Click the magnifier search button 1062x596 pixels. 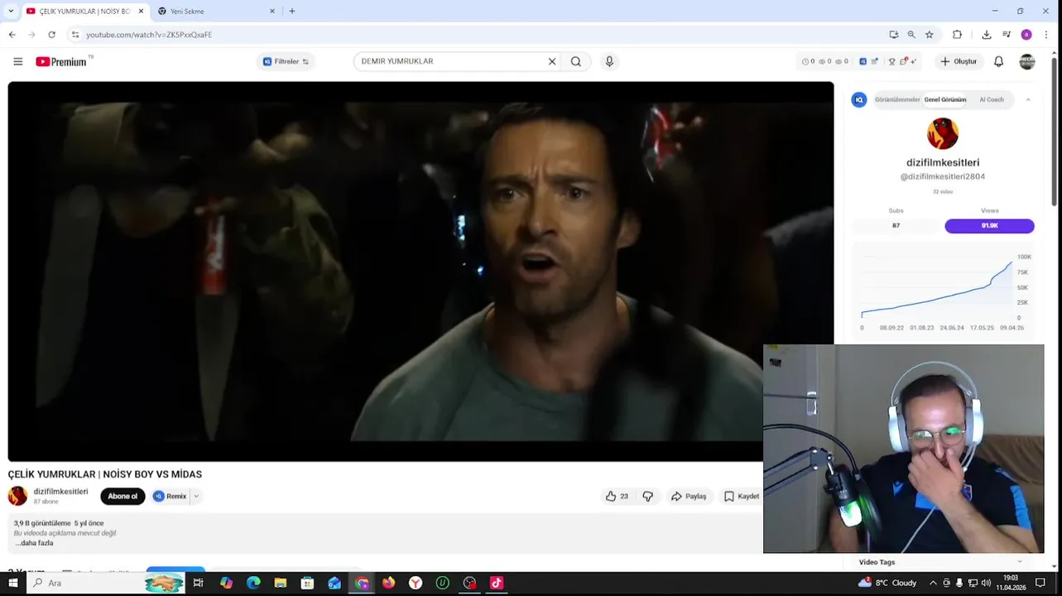click(576, 61)
